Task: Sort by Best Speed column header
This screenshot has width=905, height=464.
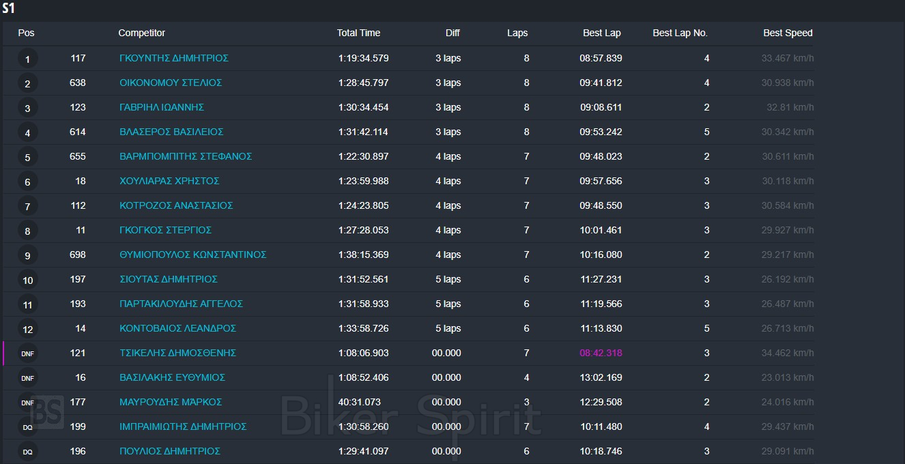Action: [x=788, y=33]
